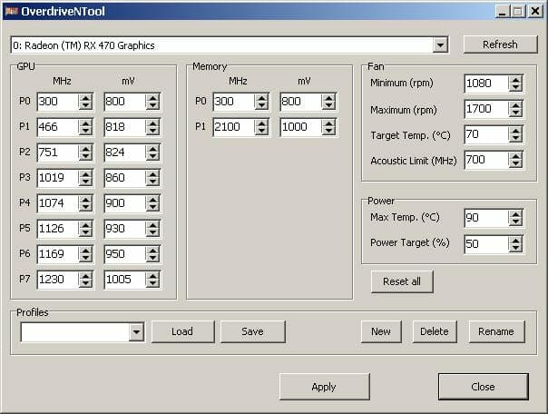Image resolution: width=548 pixels, height=414 pixels.
Task: Open the GPU selection dropdown
Action: tap(440, 45)
